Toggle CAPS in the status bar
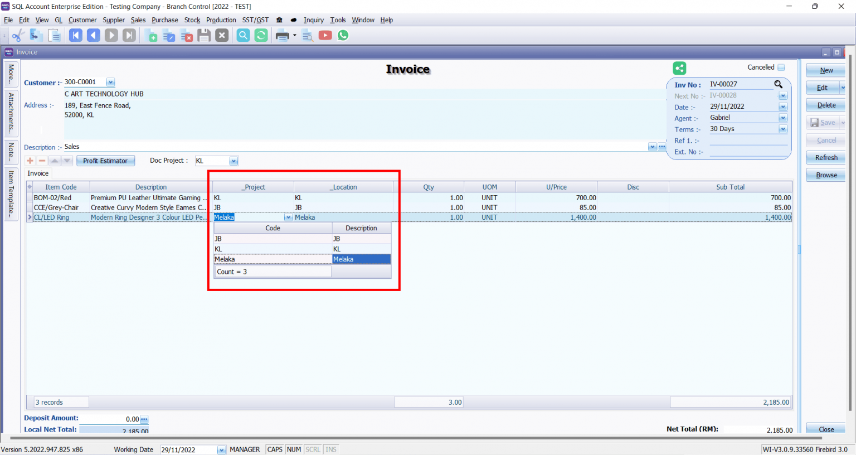 tap(274, 449)
